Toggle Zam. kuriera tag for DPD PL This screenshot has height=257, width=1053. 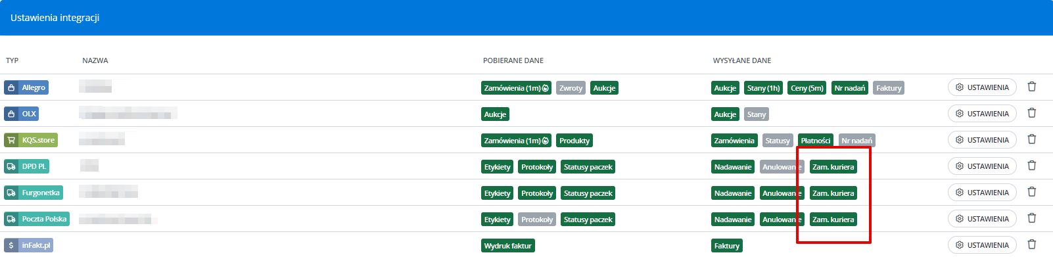833,167
